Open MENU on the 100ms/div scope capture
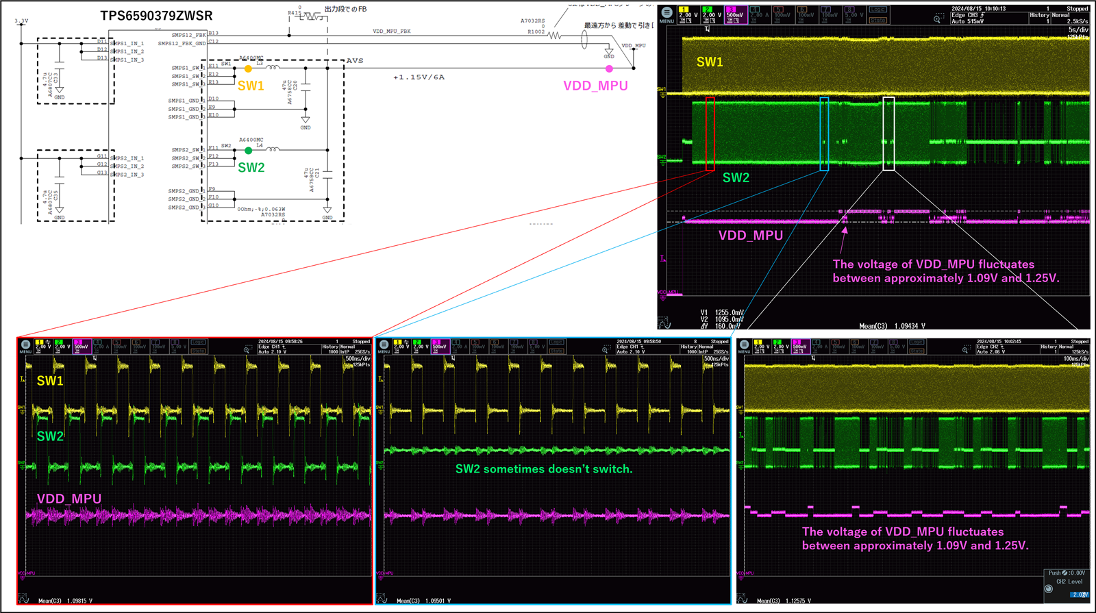Image resolution: width=1096 pixels, height=613 pixels. coord(744,346)
